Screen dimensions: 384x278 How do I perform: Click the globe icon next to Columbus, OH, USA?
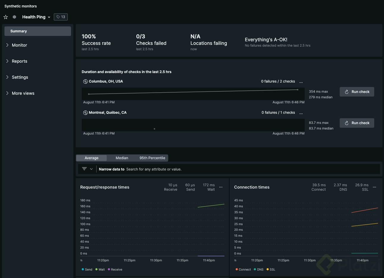point(85,81)
